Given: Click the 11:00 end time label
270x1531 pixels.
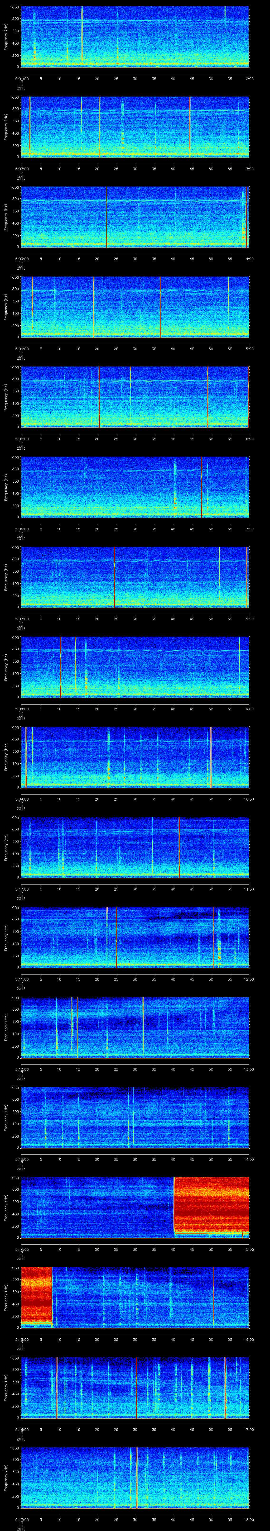Looking at the screenshot, I should coord(249,888).
